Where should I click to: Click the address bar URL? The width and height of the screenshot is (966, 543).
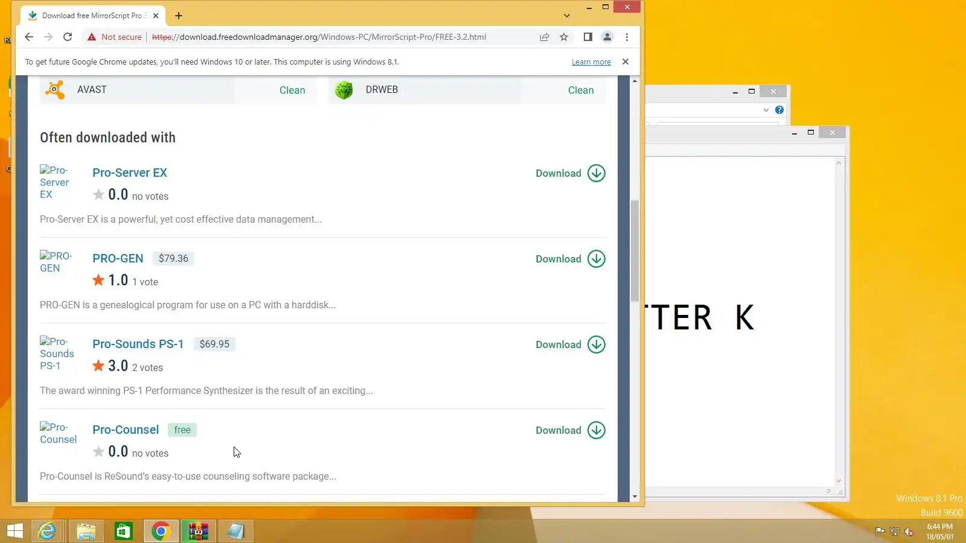click(x=319, y=37)
